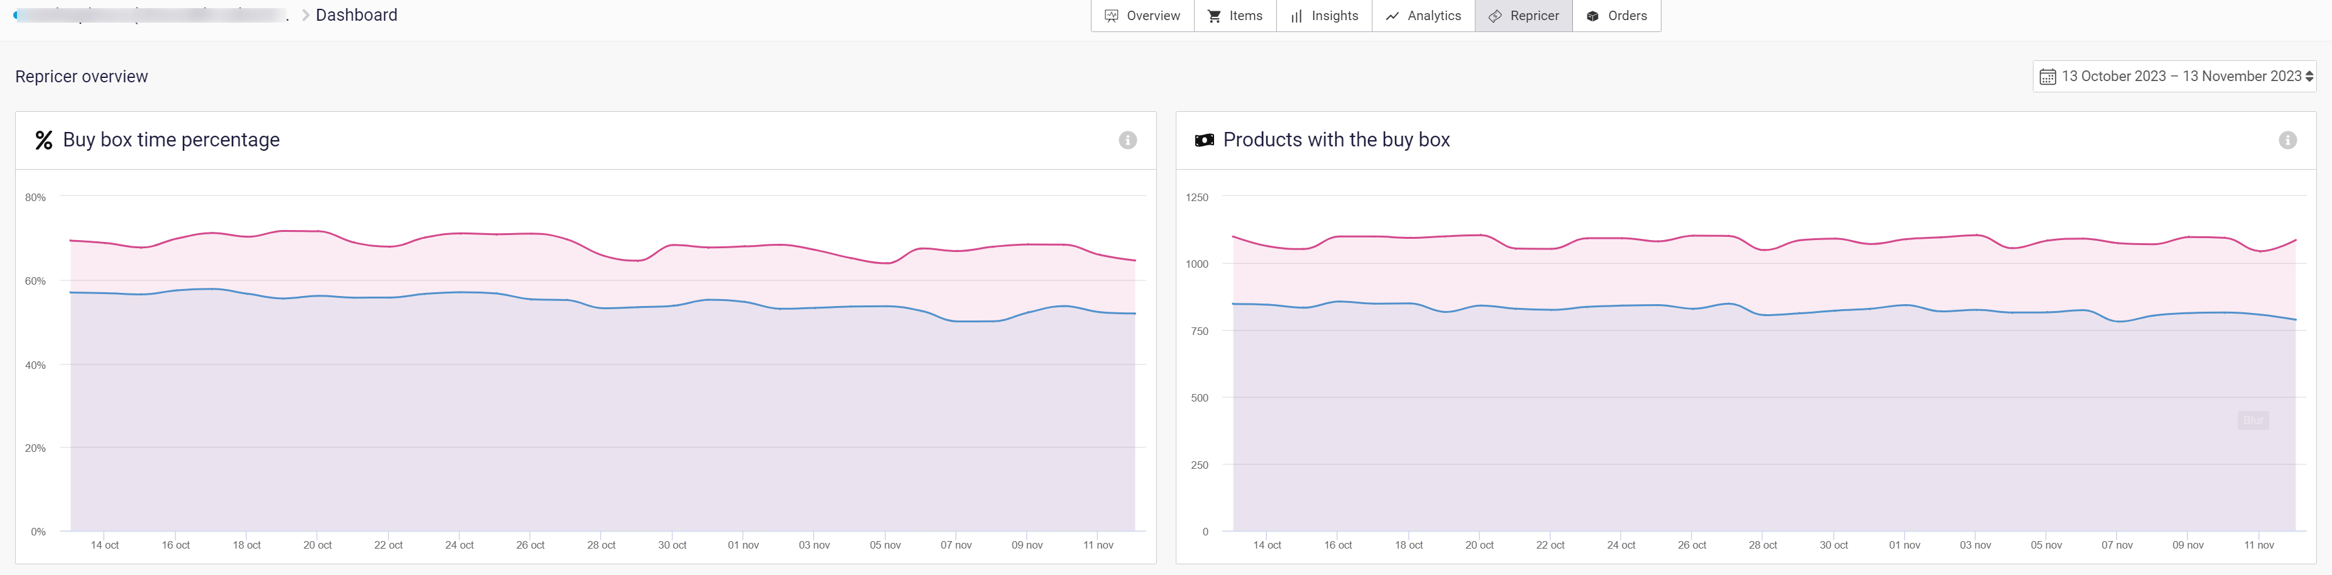Click the date range stepper arrows

2309,77
